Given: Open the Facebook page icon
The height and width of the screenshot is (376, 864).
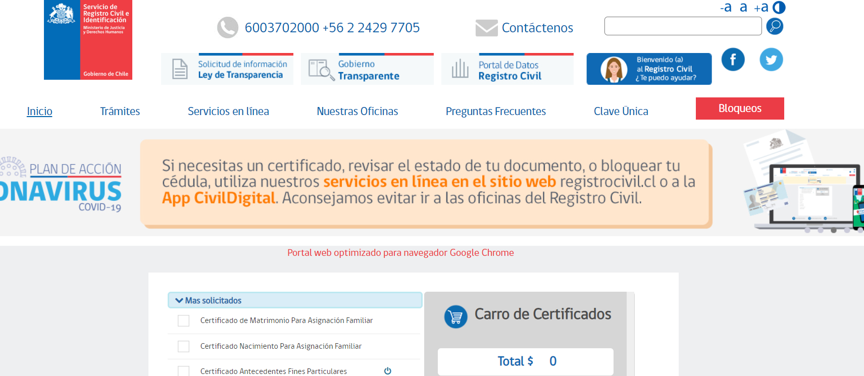Looking at the screenshot, I should click(733, 60).
